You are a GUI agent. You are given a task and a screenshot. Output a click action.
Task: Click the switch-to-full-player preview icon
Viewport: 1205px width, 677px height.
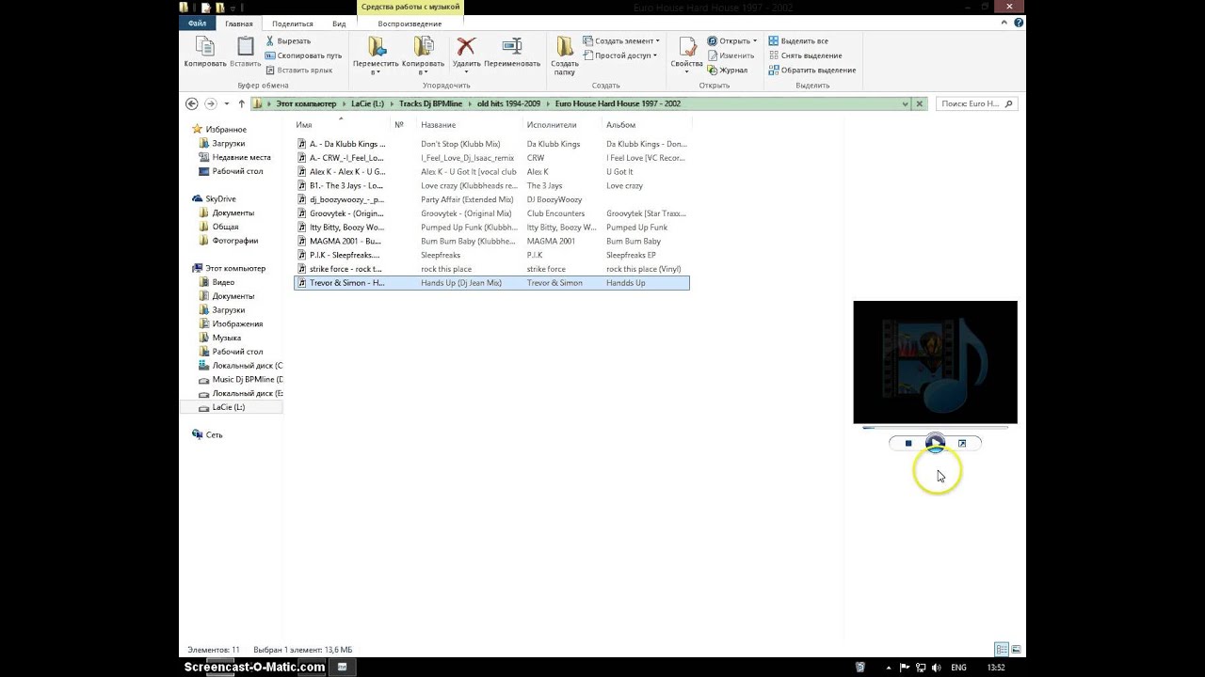(962, 444)
